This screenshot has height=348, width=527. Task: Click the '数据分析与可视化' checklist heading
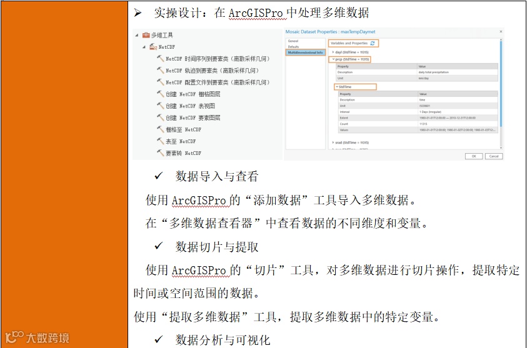coord(223,340)
